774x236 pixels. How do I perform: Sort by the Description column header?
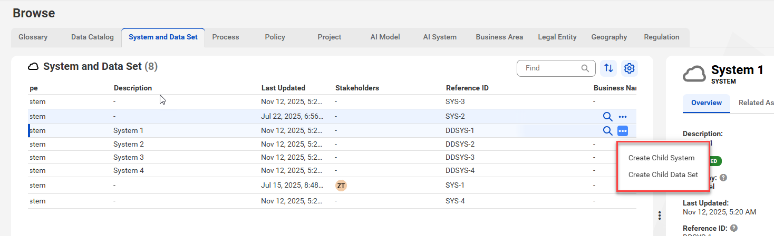click(x=133, y=88)
